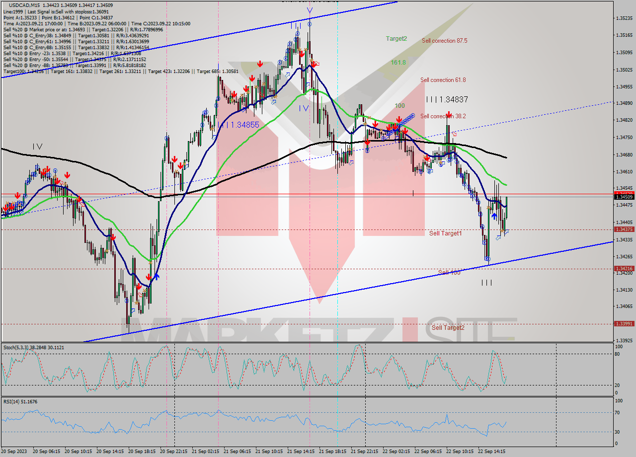Select the 'Sell %10 @ C_Entry61' line

click(76, 41)
